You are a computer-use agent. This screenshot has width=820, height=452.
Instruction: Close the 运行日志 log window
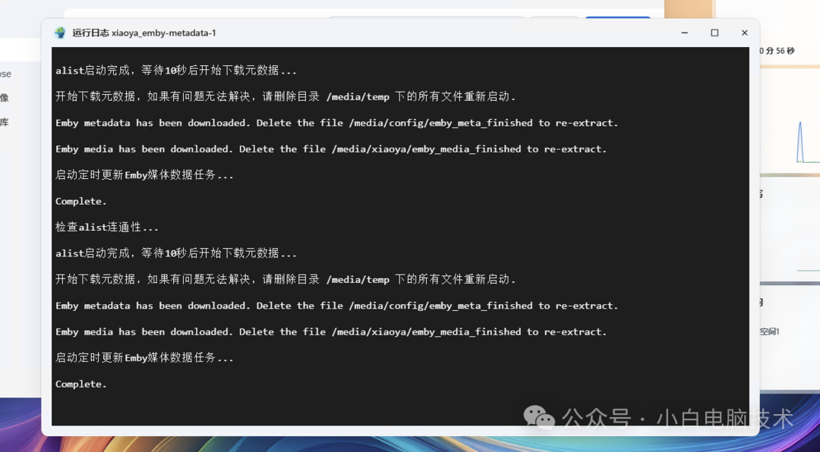click(x=744, y=33)
